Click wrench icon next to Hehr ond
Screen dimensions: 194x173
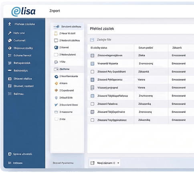pyautogui.click(x=10, y=33)
